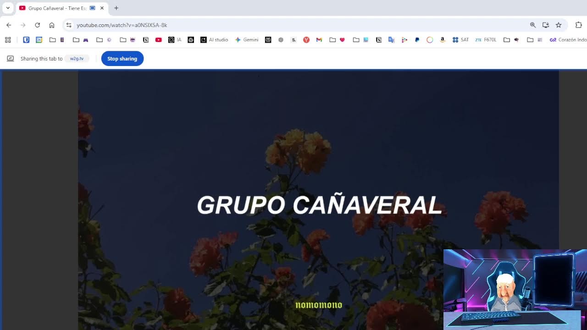Reload the current page

[38, 25]
